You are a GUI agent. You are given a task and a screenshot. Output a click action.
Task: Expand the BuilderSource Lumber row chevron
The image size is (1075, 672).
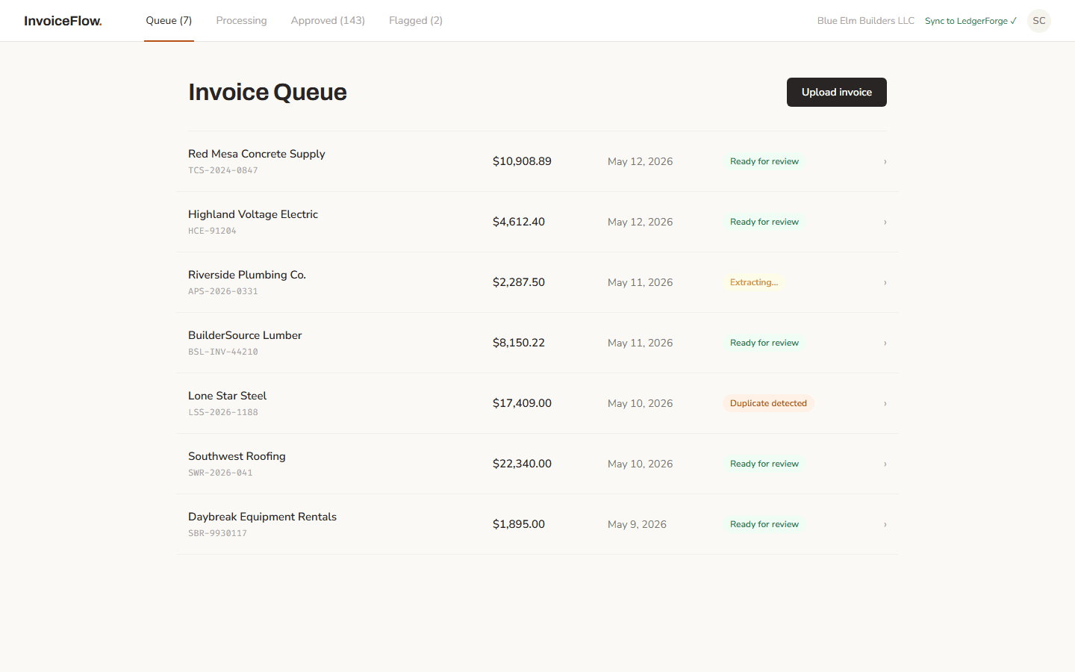[885, 343]
